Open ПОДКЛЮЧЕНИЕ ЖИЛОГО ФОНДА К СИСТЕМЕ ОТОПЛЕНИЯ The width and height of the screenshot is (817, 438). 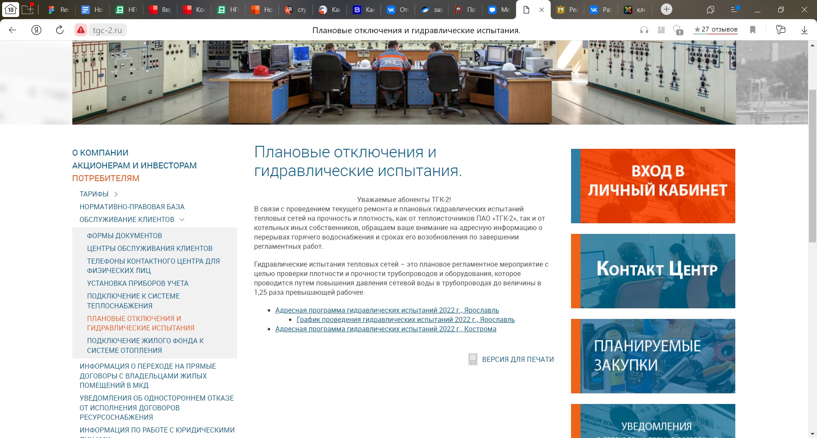pos(146,345)
